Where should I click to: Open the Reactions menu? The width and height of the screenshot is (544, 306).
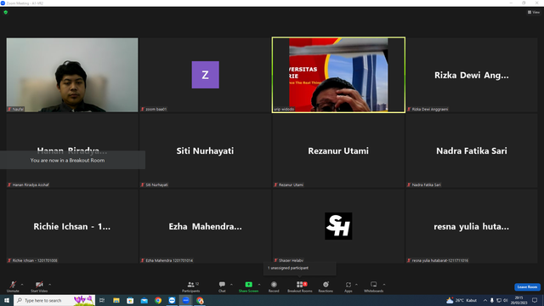coord(326,286)
